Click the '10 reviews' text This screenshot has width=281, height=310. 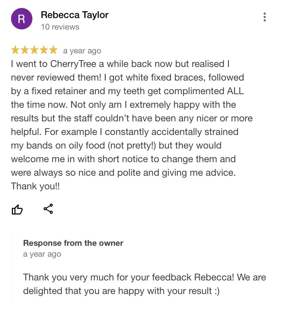point(60,27)
